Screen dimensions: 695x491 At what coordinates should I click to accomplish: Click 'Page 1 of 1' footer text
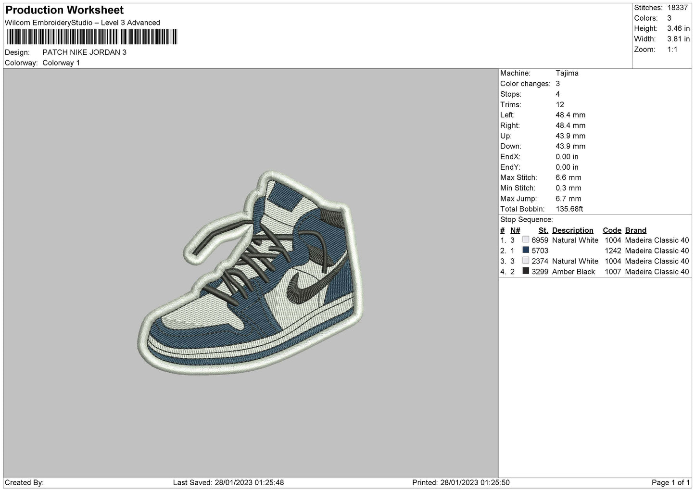[x=671, y=482]
